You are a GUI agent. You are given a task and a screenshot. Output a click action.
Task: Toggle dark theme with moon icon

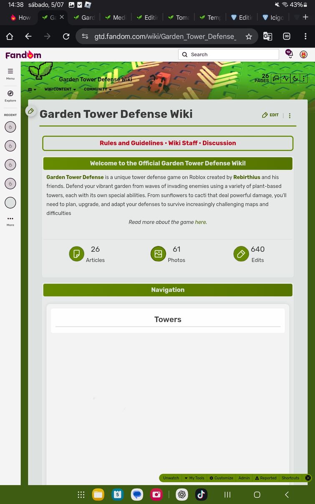pos(295,78)
